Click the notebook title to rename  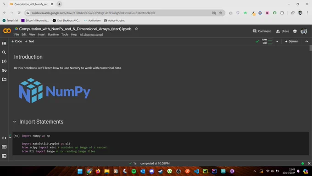[75, 29]
